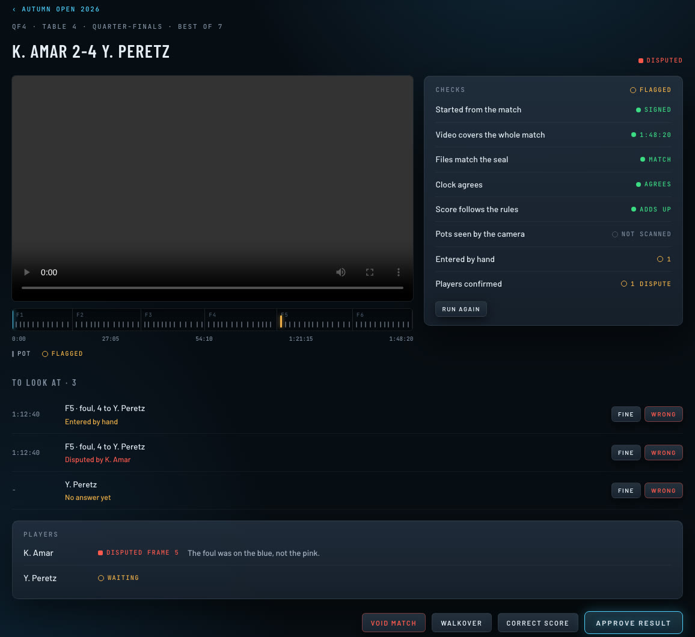Viewport: 695px width, 637px height.
Task: Open 'Score follows the rules' check
Action: pyautogui.click(x=553, y=209)
